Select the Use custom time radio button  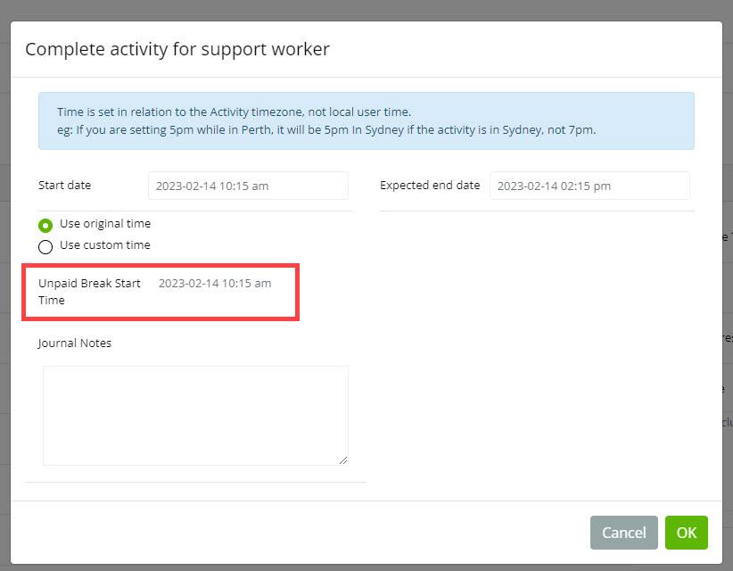(45, 246)
